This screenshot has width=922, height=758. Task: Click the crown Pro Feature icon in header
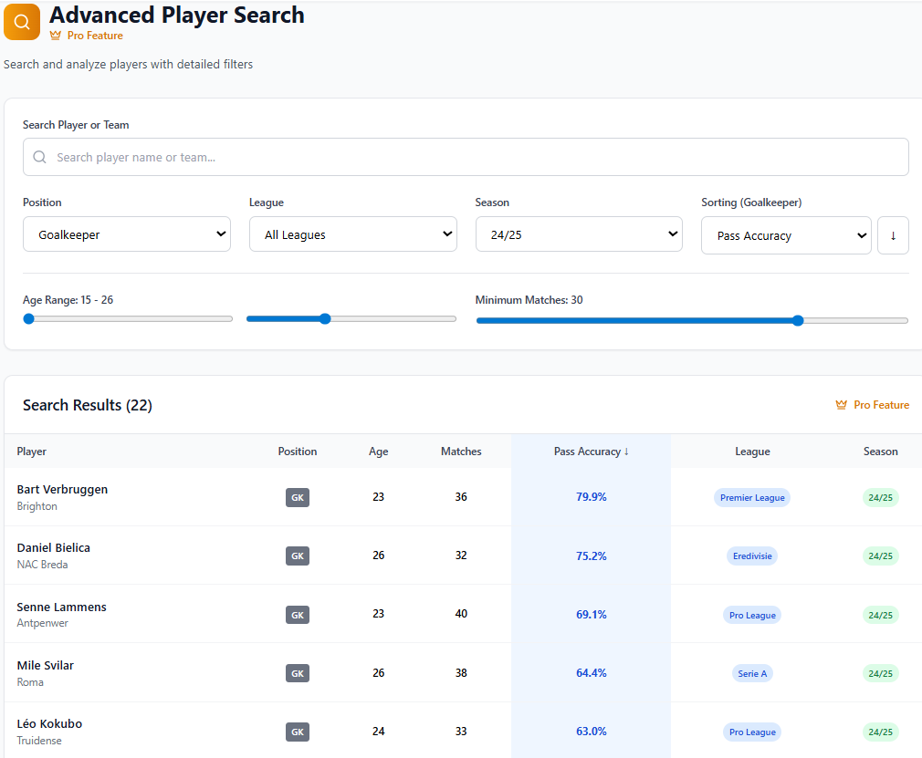[57, 36]
